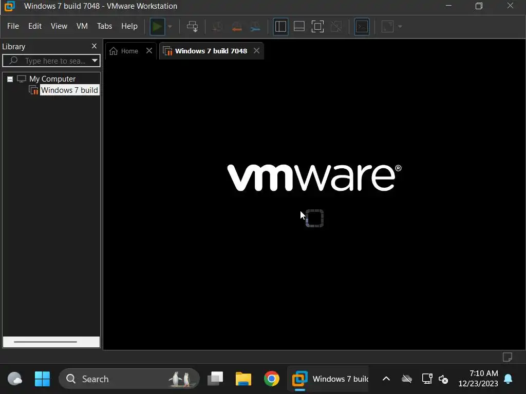Viewport: 526px width, 394px height.
Task: Open the weather widget on taskbar
Action: click(14, 379)
